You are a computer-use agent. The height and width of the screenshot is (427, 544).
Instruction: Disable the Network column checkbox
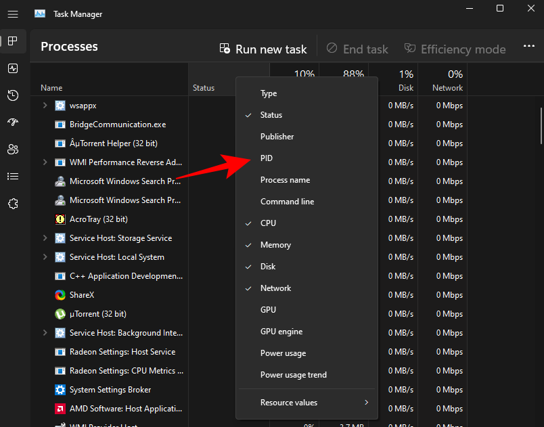276,288
